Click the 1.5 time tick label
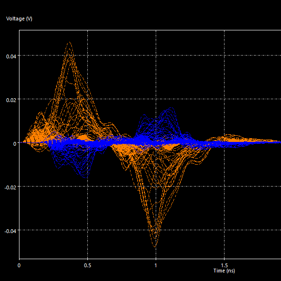Image resolution: width=281 pixels, height=281 pixels. click(x=224, y=265)
